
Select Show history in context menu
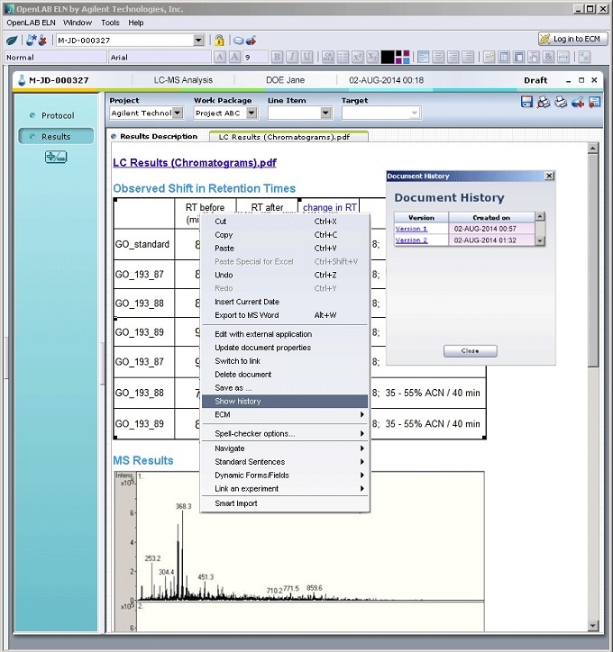238,402
